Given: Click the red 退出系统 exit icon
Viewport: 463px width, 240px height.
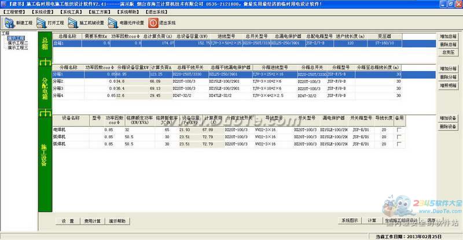Looking at the screenshot, I should pos(153,23).
